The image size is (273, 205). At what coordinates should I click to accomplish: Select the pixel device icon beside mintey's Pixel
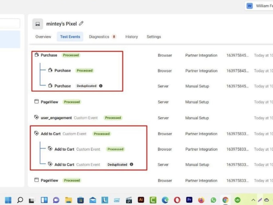pyautogui.click(x=37, y=24)
